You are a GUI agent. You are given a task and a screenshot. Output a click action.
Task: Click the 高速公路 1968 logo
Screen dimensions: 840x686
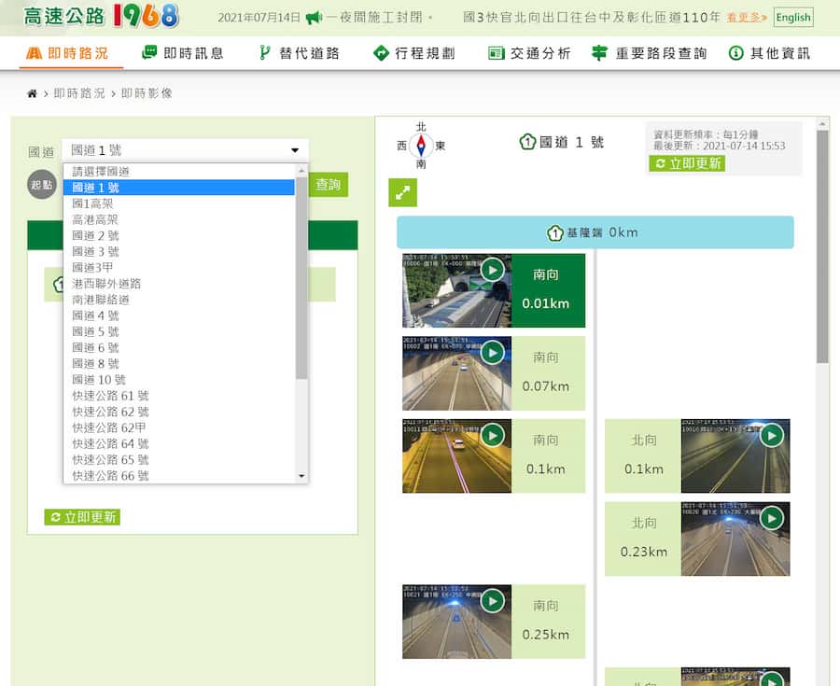click(101, 16)
